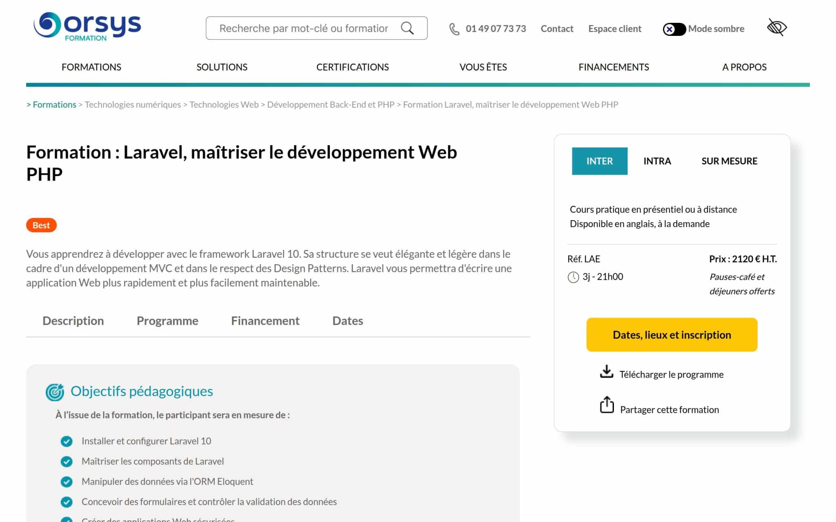The image size is (836, 522).
Task: Open the SOLUTIONS menu
Action: point(222,67)
